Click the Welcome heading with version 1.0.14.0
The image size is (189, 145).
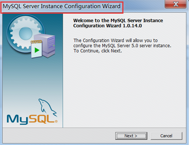(118, 23)
